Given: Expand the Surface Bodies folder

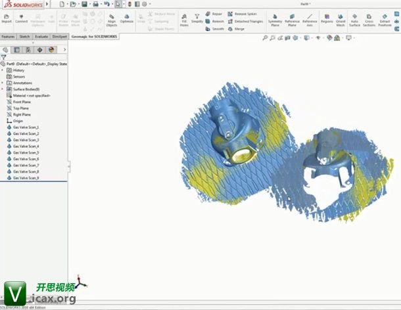Looking at the screenshot, I should click(x=3, y=89).
